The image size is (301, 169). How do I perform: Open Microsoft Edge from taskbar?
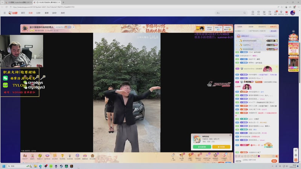tap(41, 166)
